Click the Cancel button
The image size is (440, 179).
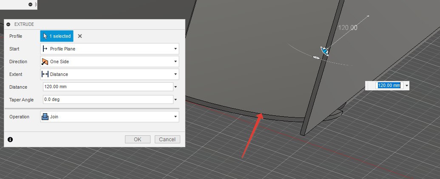click(x=167, y=140)
